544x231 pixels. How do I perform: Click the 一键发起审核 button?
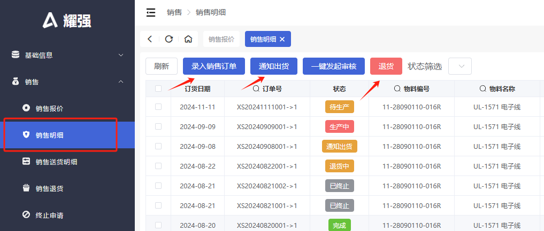click(334, 66)
